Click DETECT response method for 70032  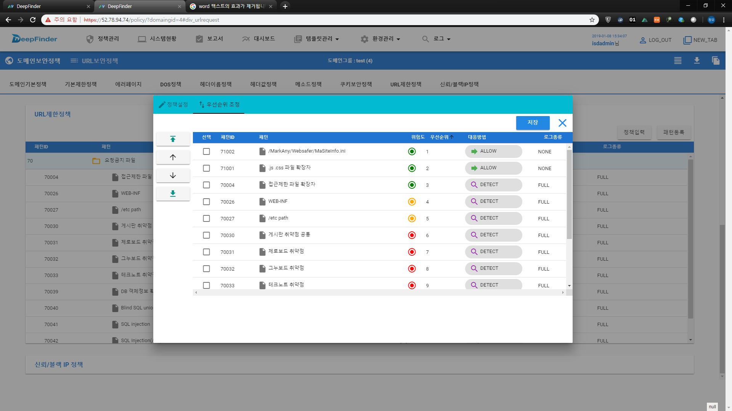(493, 268)
